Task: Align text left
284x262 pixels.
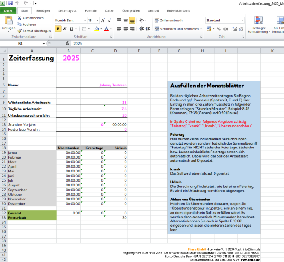Action: pyautogui.click(x=119, y=29)
